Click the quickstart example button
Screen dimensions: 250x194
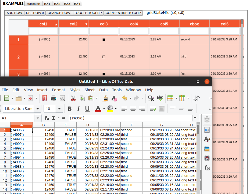tap(33, 4)
